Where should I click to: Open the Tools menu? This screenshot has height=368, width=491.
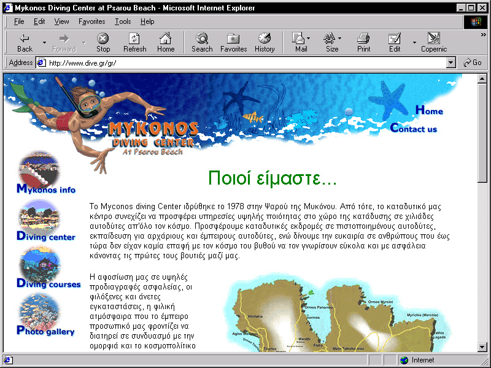tap(123, 21)
